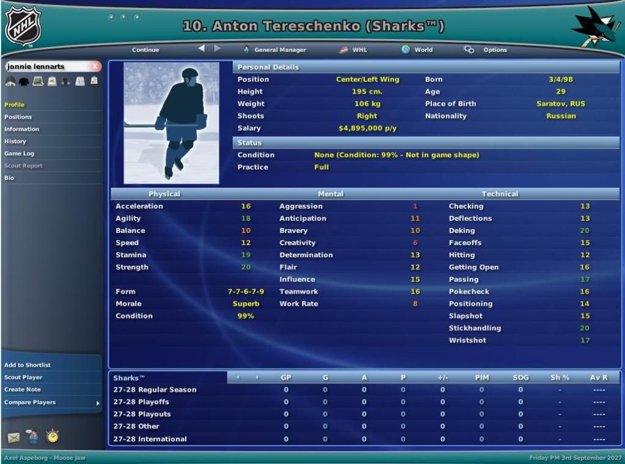Viewport: 625px width, 464px height.
Task: Click the player silhouette photo
Action: pyautogui.click(x=172, y=123)
